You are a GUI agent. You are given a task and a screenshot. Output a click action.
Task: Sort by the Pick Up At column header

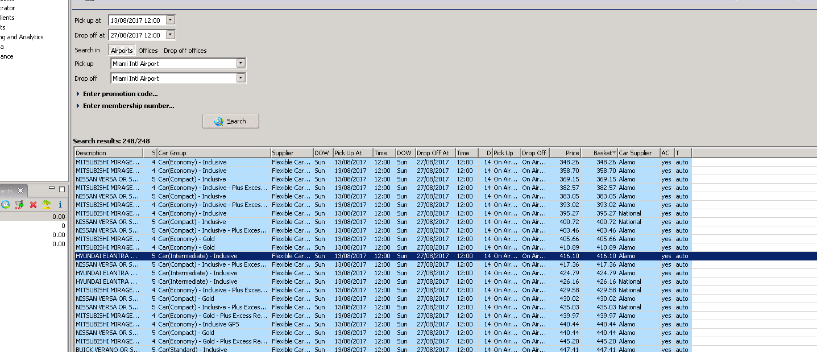352,153
